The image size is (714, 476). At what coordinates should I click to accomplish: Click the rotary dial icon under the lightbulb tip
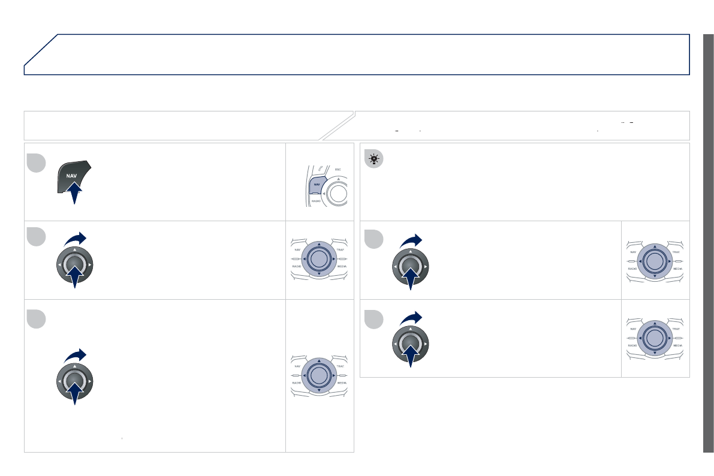410,266
